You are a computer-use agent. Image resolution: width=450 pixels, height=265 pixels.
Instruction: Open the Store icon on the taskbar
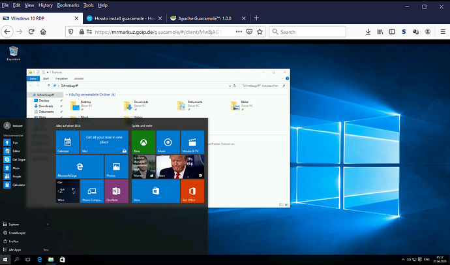click(x=62, y=260)
